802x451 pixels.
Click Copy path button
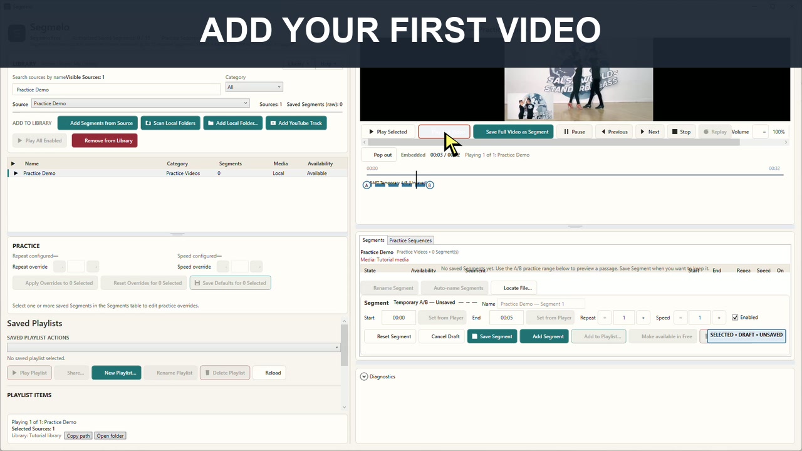click(x=78, y=435)
